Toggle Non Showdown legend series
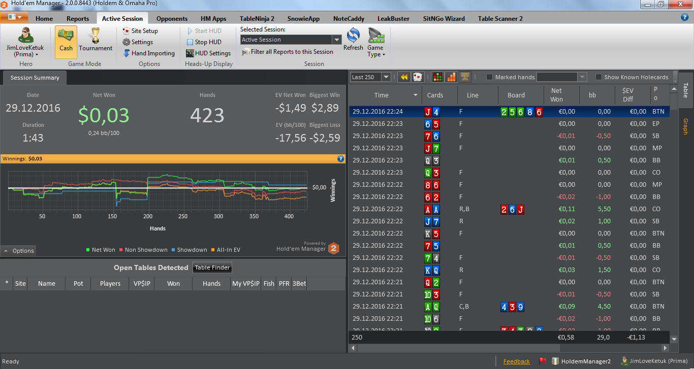Screen dimensions: 694x369 tap(143, 250)
